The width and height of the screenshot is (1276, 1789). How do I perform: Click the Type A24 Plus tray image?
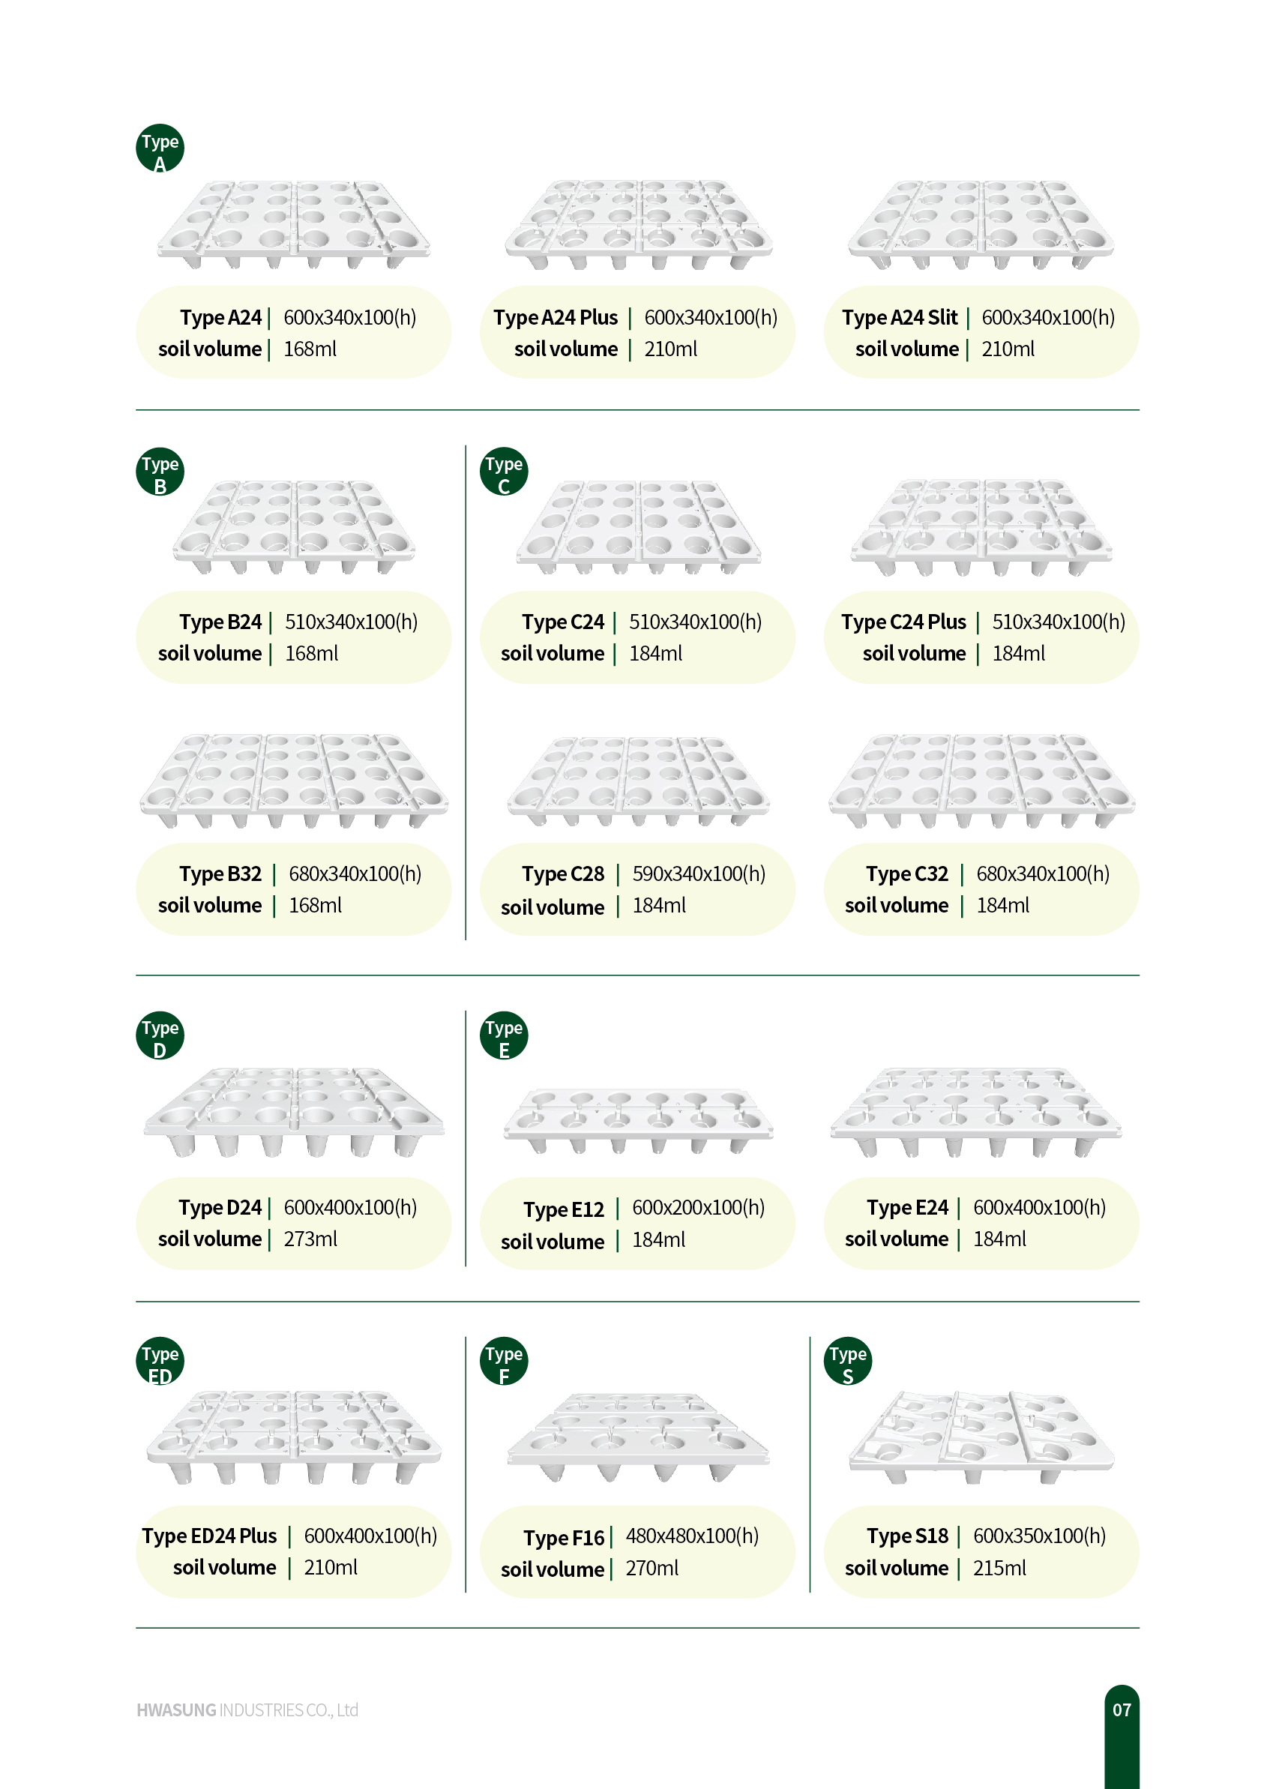[638, 225]
